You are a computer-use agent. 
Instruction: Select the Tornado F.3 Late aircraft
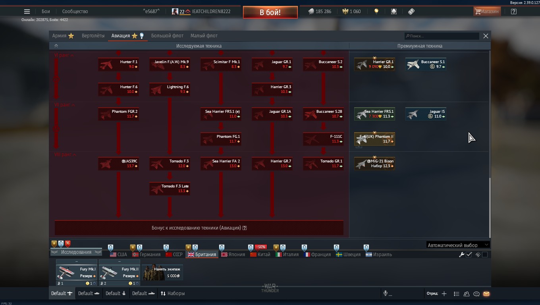(170, 189)
